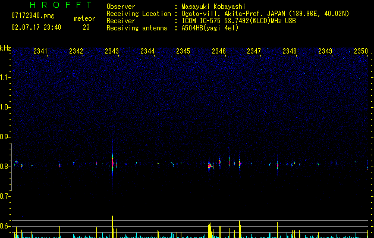Click the Receiving Location label

click(139, 14)
